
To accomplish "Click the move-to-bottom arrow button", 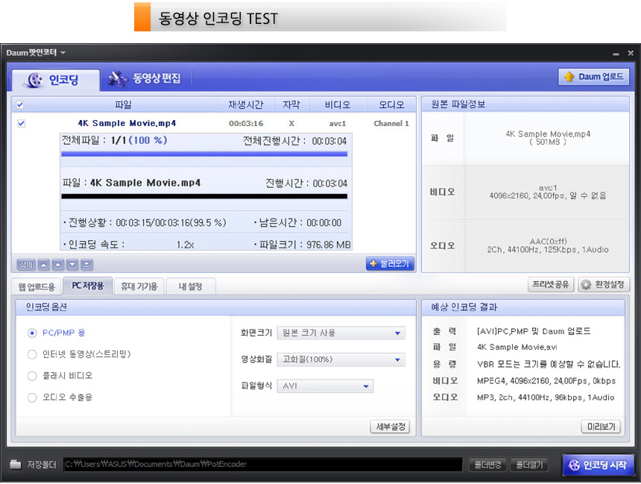I will (x=87, y=264).
